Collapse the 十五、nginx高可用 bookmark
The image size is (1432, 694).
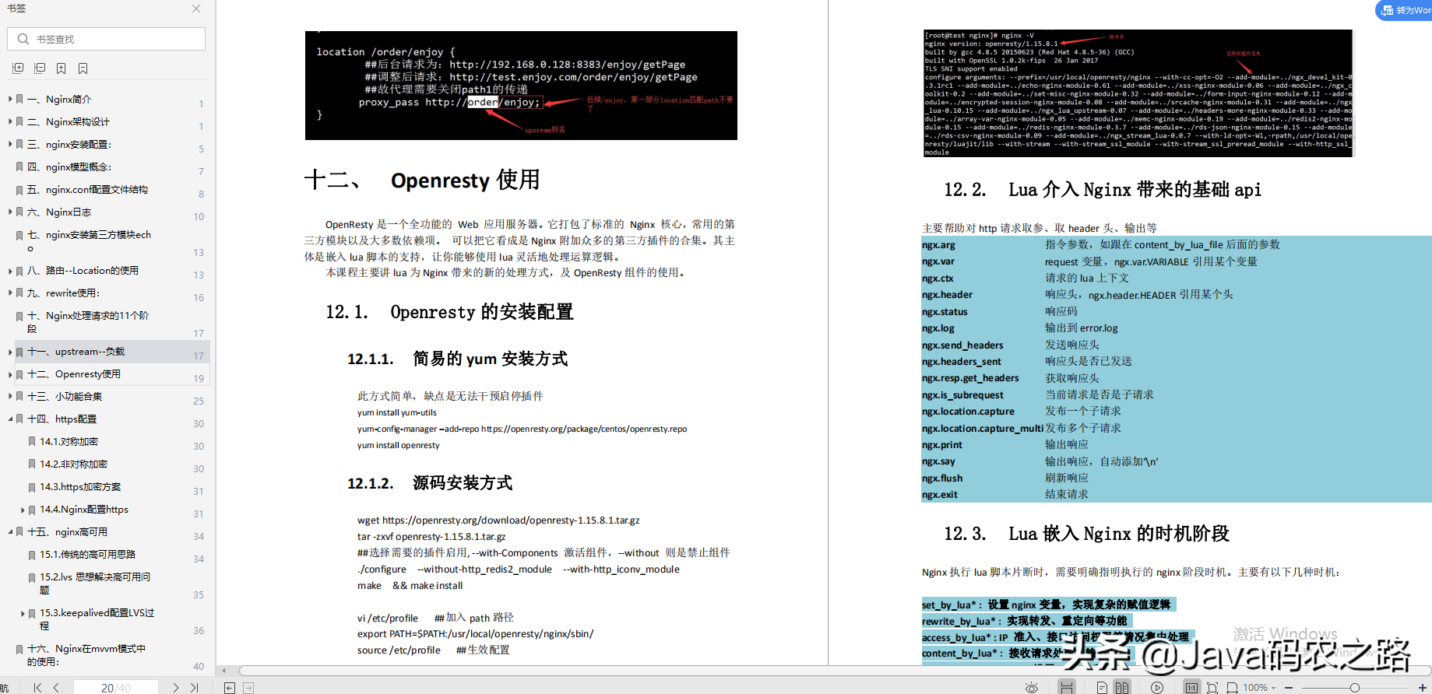tap(10, 531)
